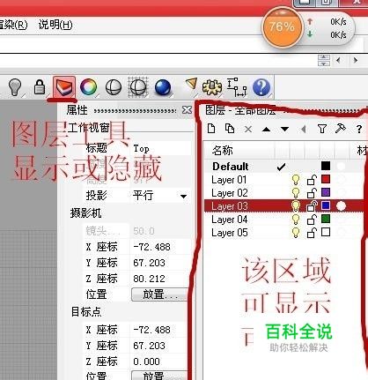Click the 名称 column header

click(x=239, y=151)
